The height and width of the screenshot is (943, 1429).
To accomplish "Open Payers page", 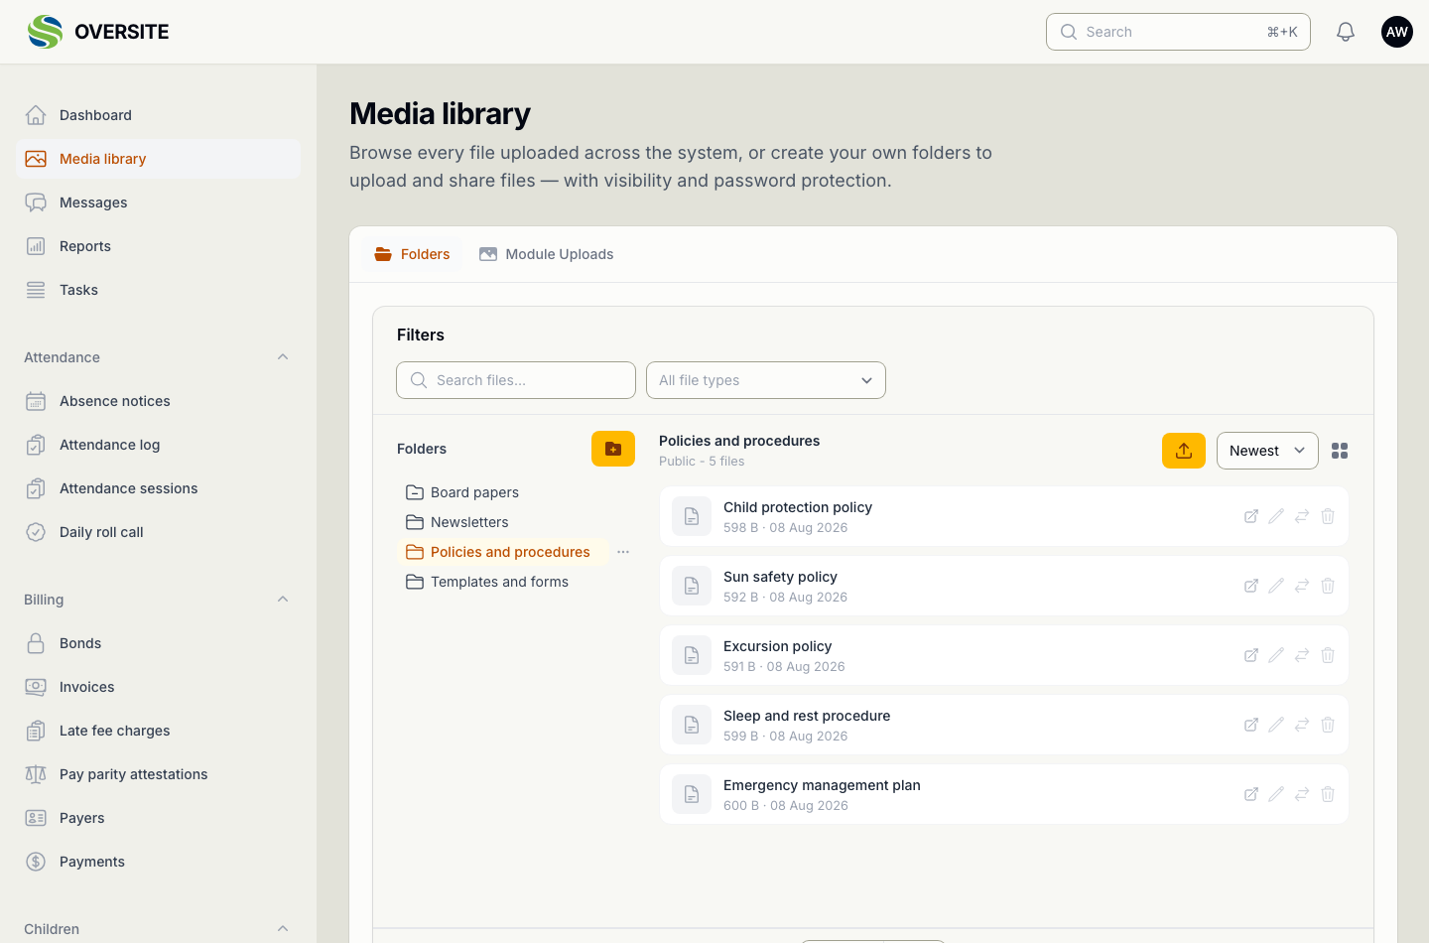I will tap(159, 818).
